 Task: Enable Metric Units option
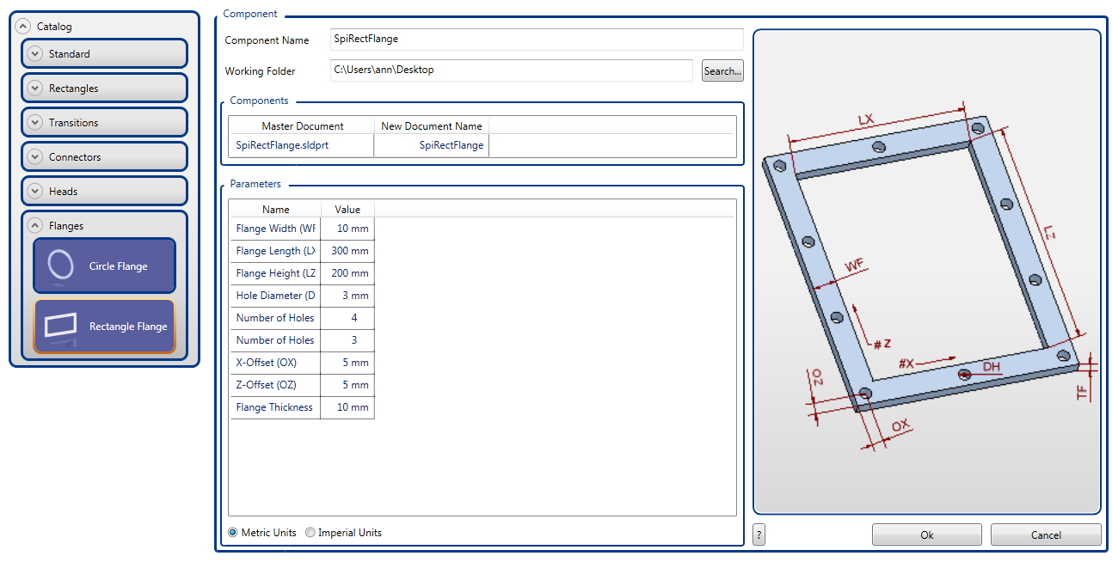[233, 533]
